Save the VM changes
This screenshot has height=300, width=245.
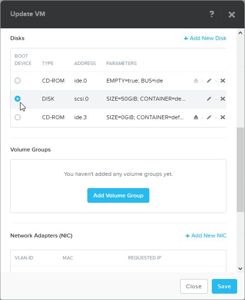225,286
